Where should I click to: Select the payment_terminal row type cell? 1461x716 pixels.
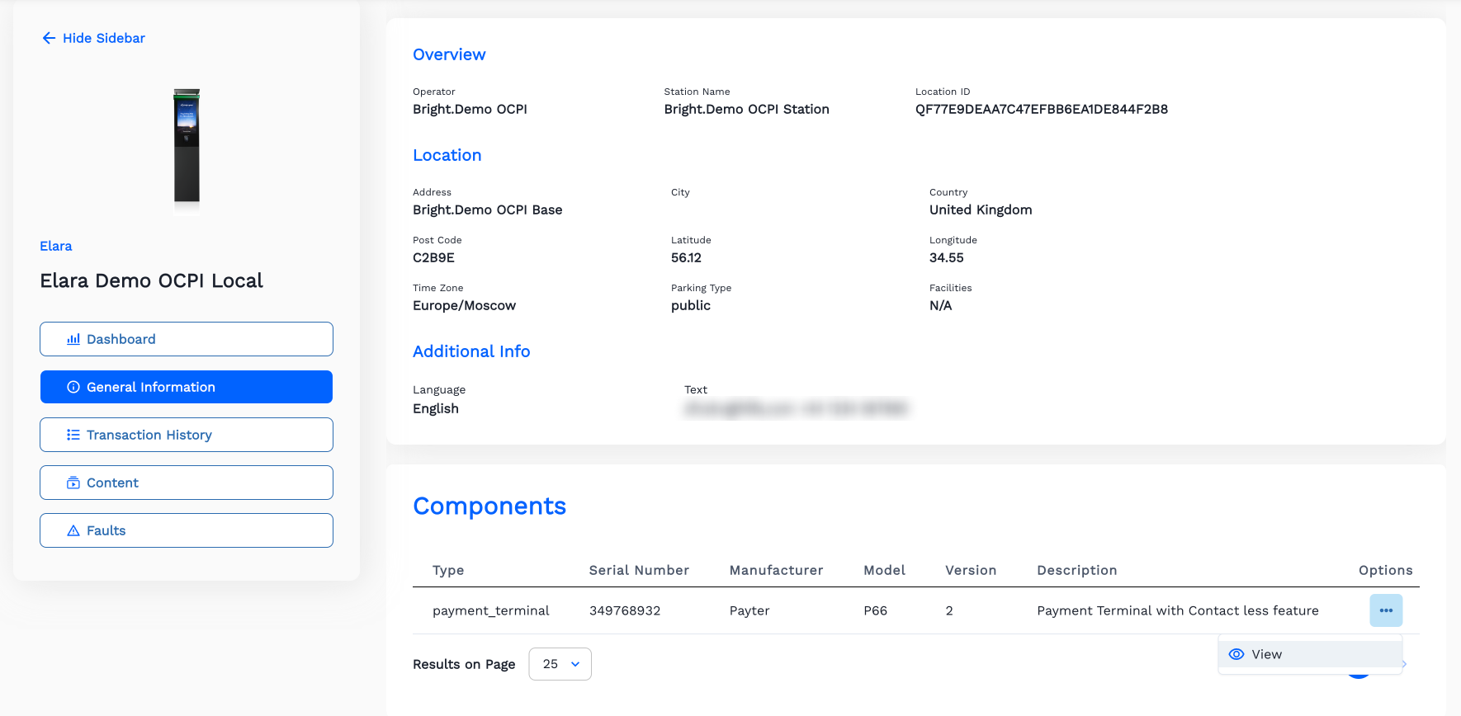point(490,610)
